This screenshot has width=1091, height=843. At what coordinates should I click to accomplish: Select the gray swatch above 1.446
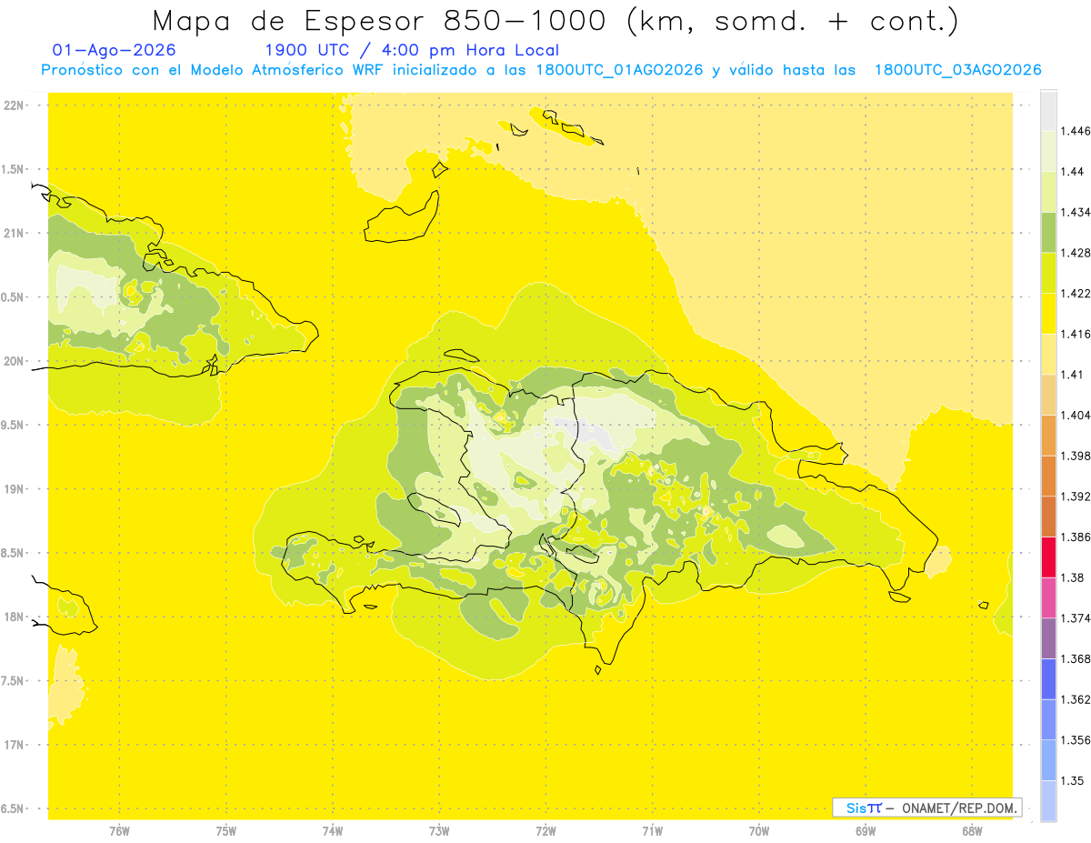1048,110
